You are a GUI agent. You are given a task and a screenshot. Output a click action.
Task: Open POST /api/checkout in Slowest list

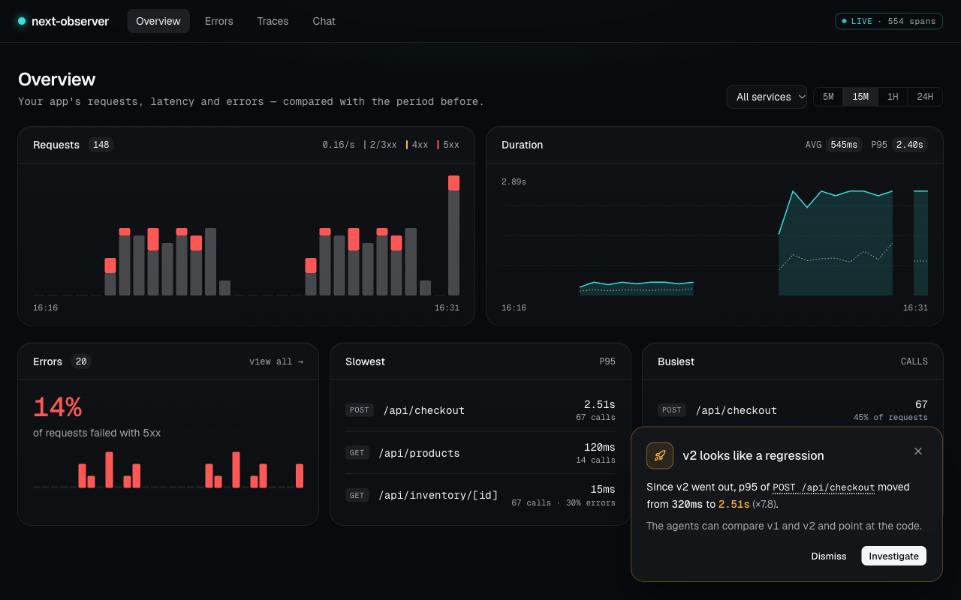pos(480,410)
